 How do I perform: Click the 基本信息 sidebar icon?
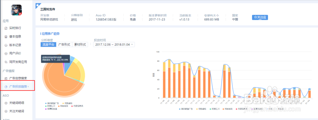tap(6, 36)
